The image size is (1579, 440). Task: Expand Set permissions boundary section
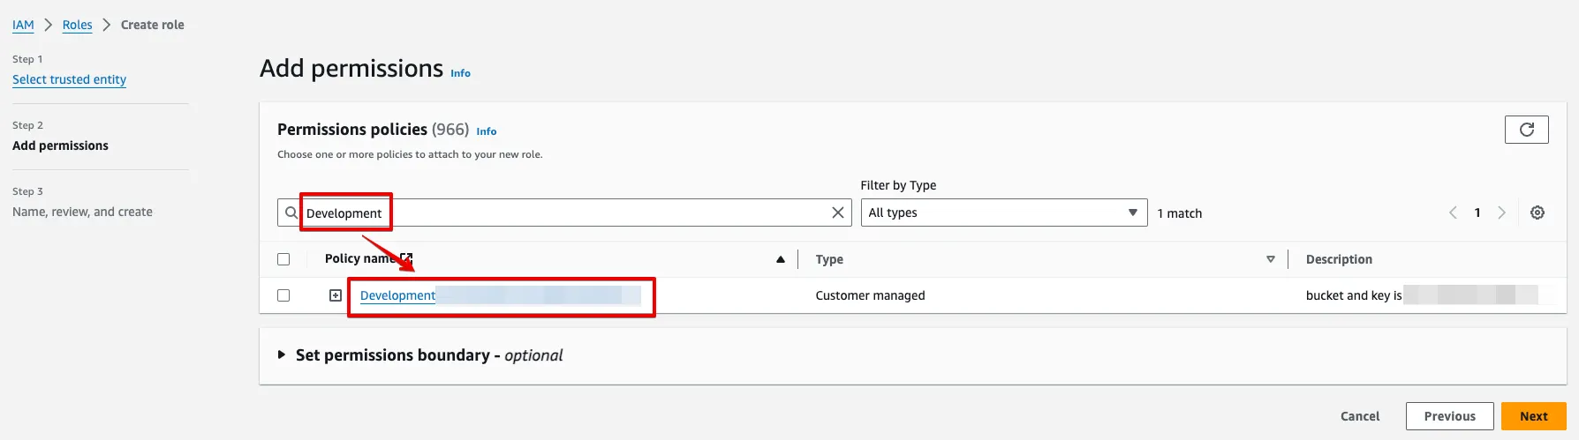[282, 354]
